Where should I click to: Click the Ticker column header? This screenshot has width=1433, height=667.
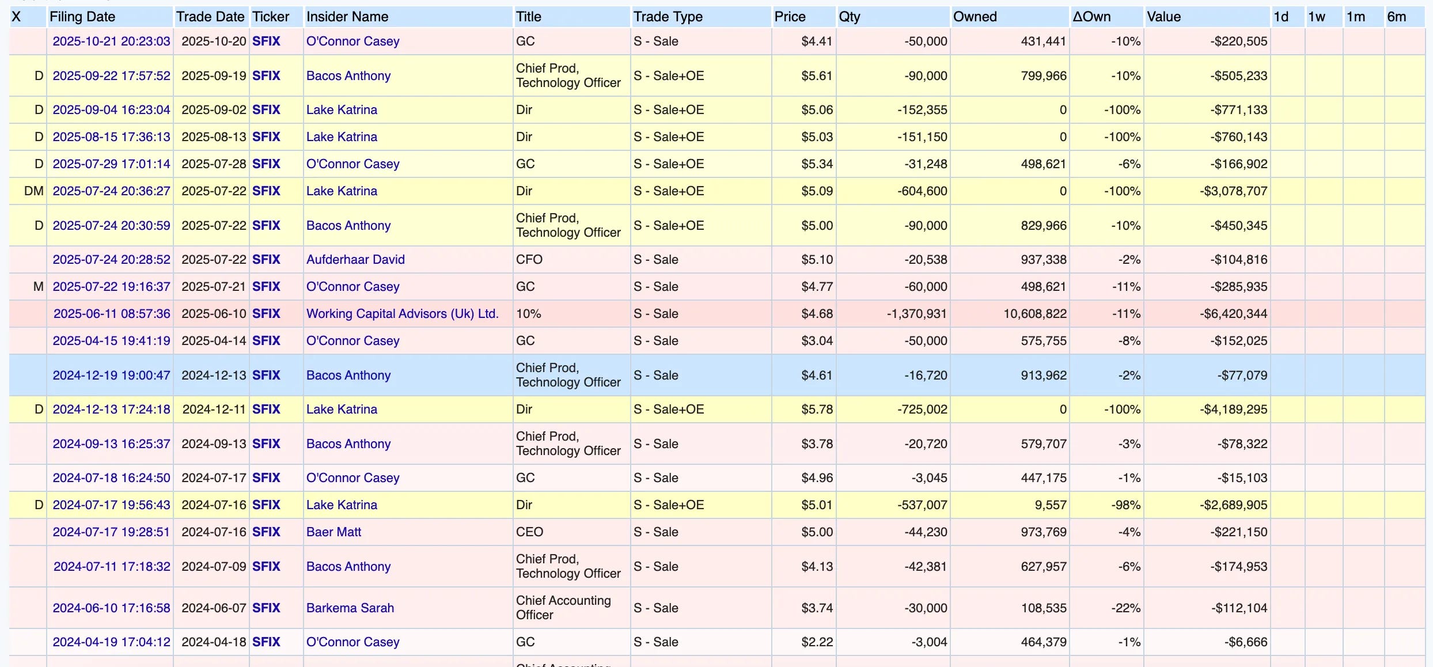[x=271, y=17]
